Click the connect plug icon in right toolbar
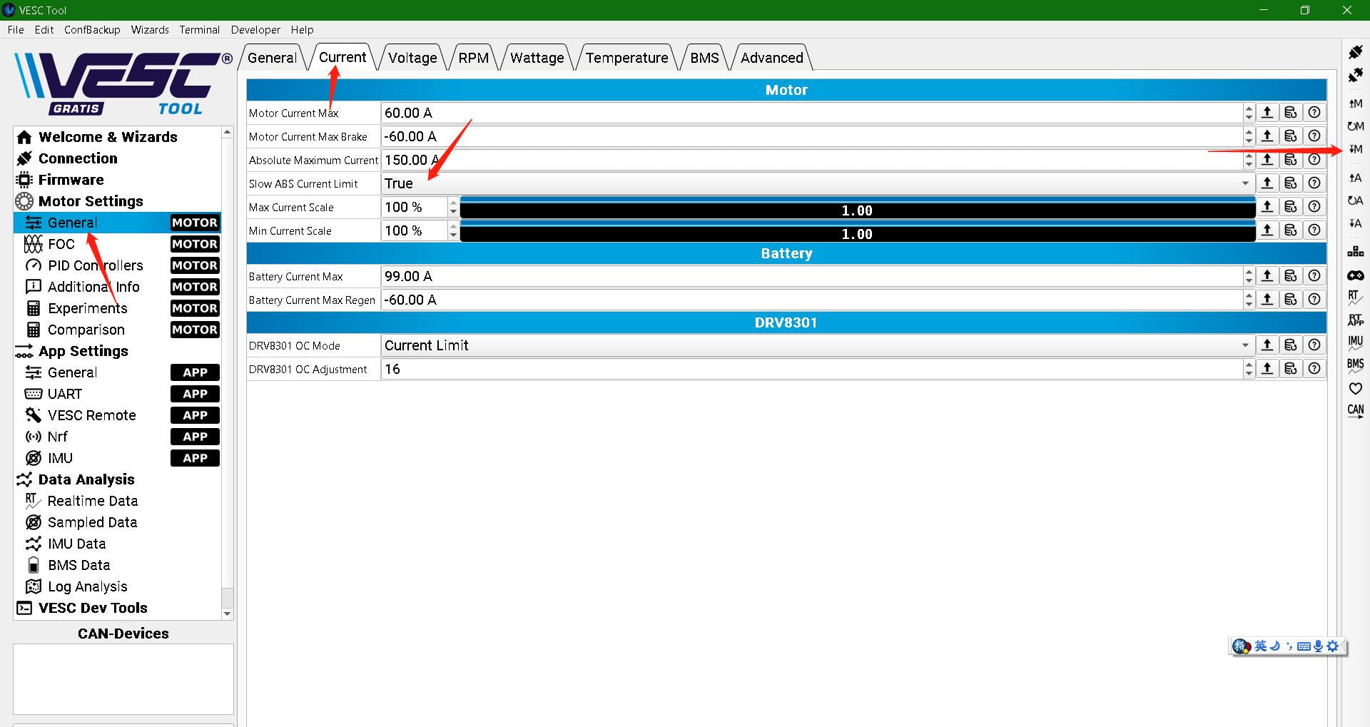 [1355, 52]
